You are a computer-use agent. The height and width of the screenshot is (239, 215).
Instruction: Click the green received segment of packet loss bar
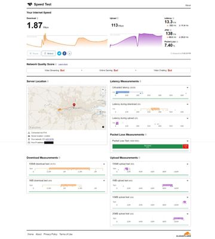pyautogui.click(x=148, y=146)
